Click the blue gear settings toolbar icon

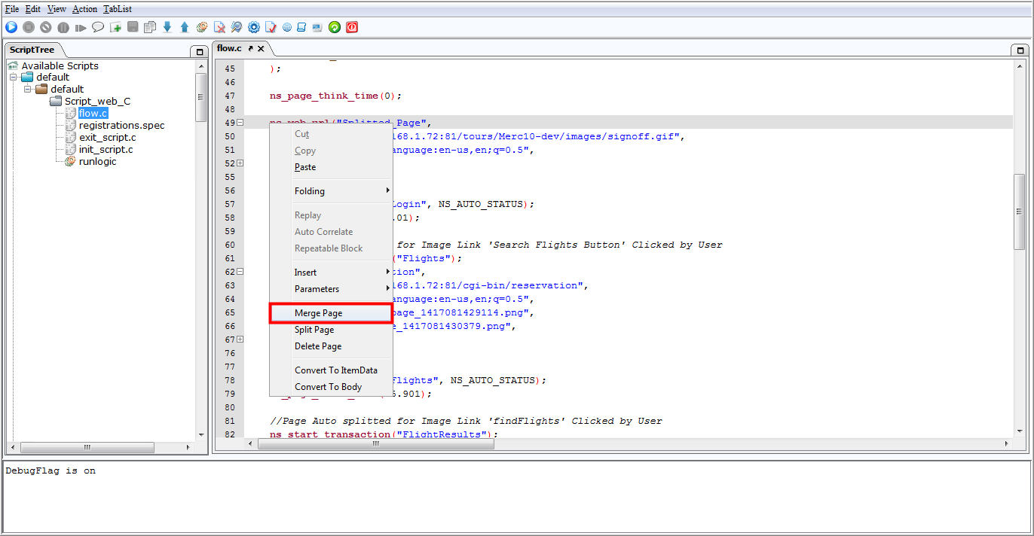coord(254,27)
